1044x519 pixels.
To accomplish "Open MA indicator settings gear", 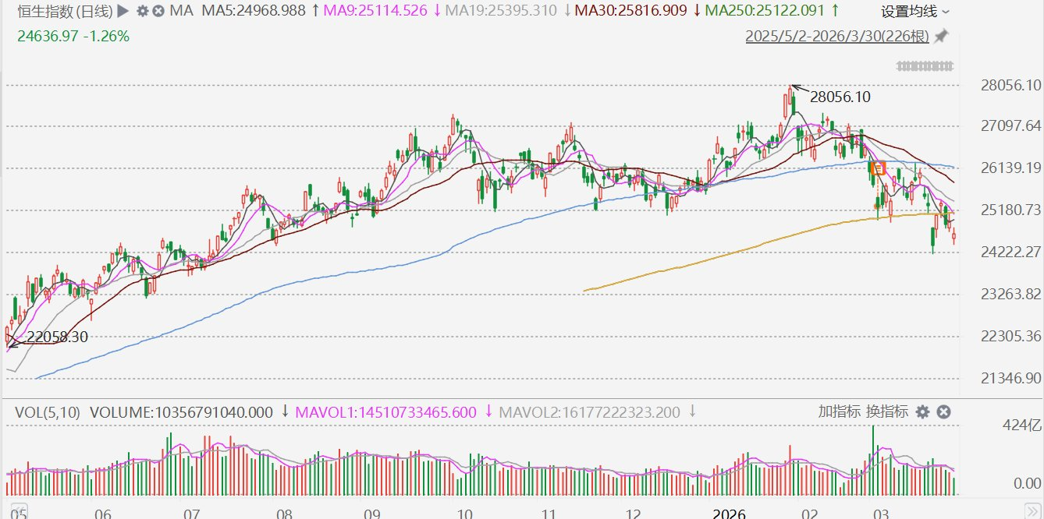I will pos(142,11).
